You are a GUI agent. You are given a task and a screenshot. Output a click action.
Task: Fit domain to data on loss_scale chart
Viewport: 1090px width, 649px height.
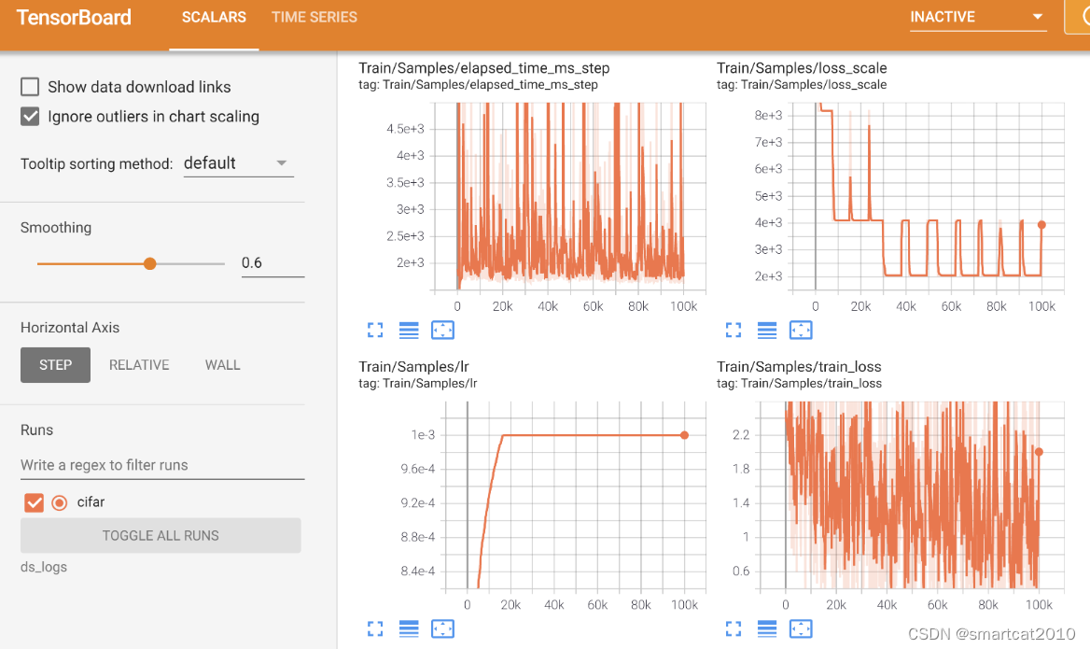801,331
